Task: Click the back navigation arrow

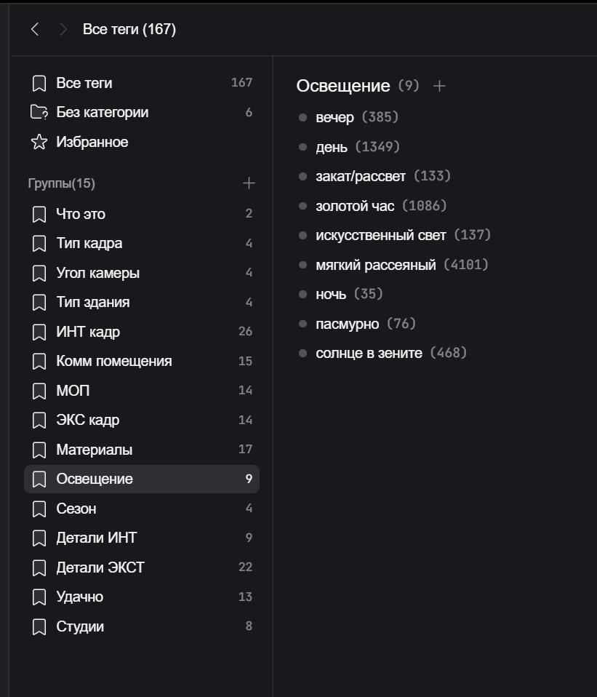Action: [x=35, y=29]
